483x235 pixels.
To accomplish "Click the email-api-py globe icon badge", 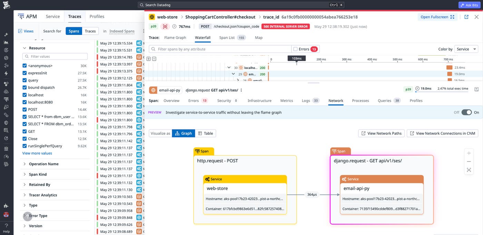I will [154, 90].
